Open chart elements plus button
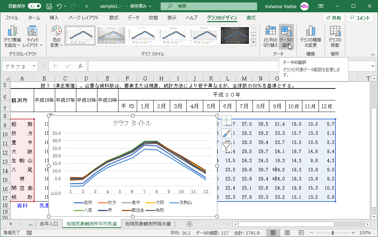 click(226, 120)
